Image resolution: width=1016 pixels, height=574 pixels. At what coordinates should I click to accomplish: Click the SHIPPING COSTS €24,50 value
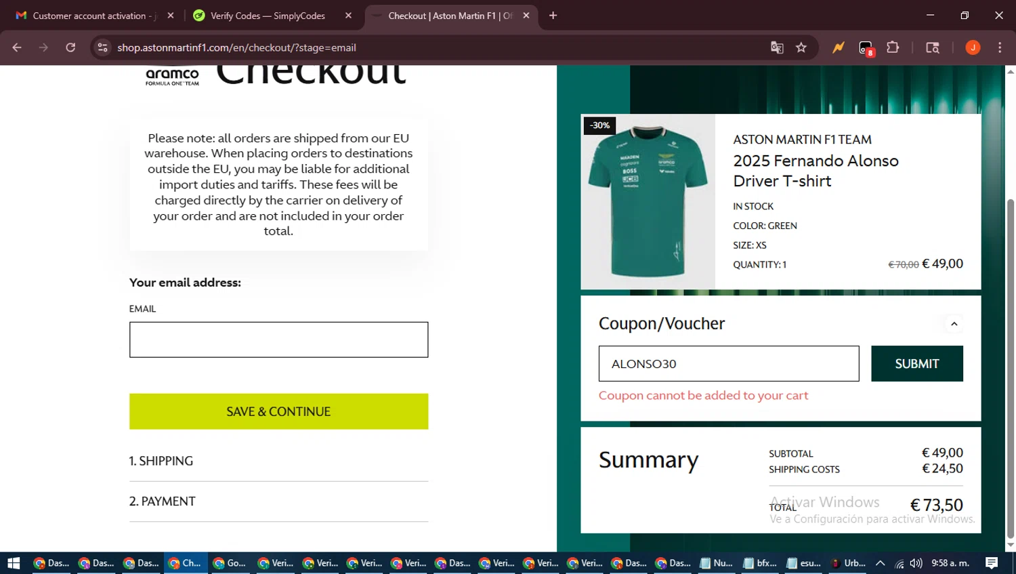(x=942, y=469)
